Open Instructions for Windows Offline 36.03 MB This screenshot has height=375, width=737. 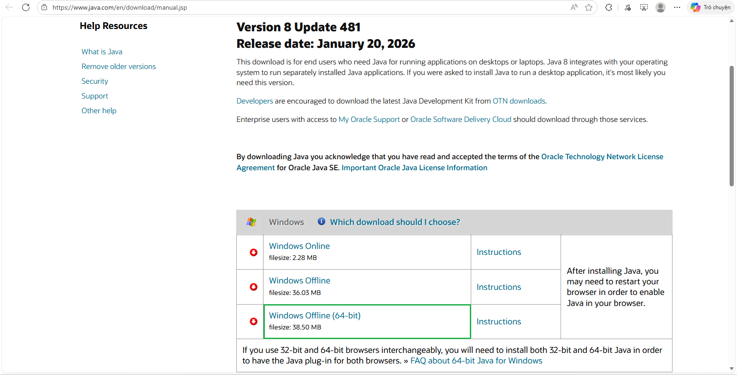[499, 287]
